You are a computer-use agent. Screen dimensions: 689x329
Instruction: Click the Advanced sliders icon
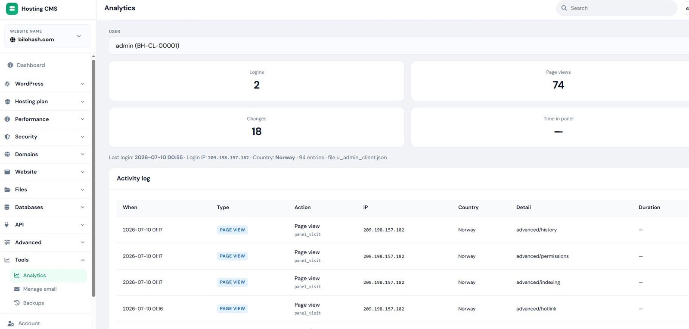click(7, 242)
